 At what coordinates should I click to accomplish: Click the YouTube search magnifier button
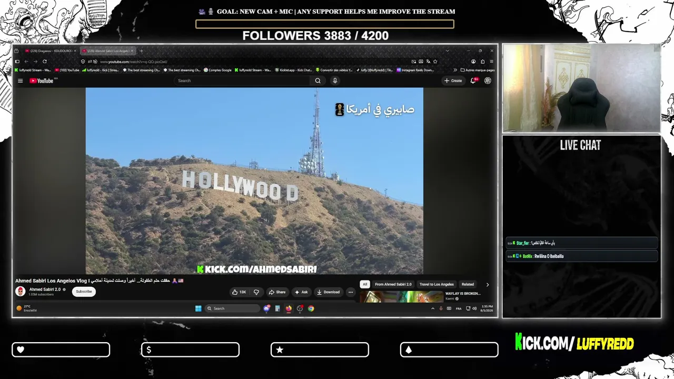318,81
